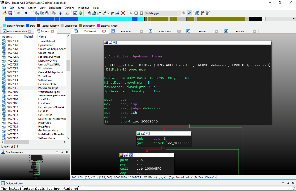Click the Graph overview thumbnail
Viewport: 296px width, 191px height.
coord(35,167)
